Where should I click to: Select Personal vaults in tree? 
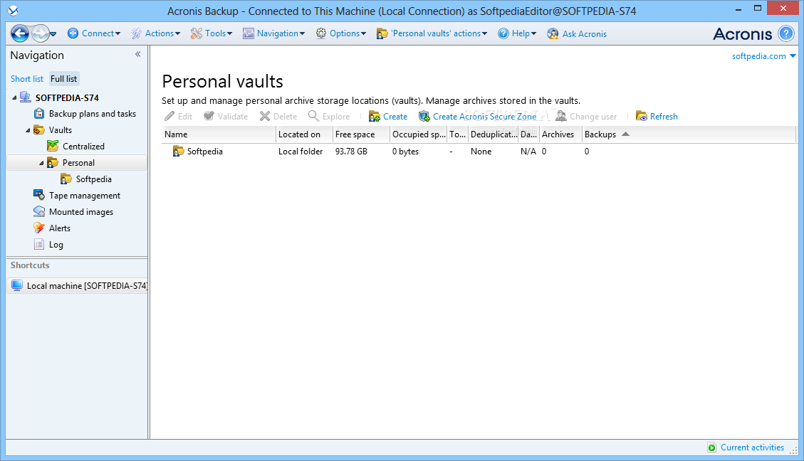(78, 163)
